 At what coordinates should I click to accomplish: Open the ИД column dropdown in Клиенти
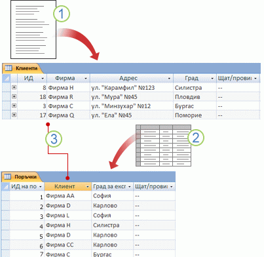coord(43,78)
